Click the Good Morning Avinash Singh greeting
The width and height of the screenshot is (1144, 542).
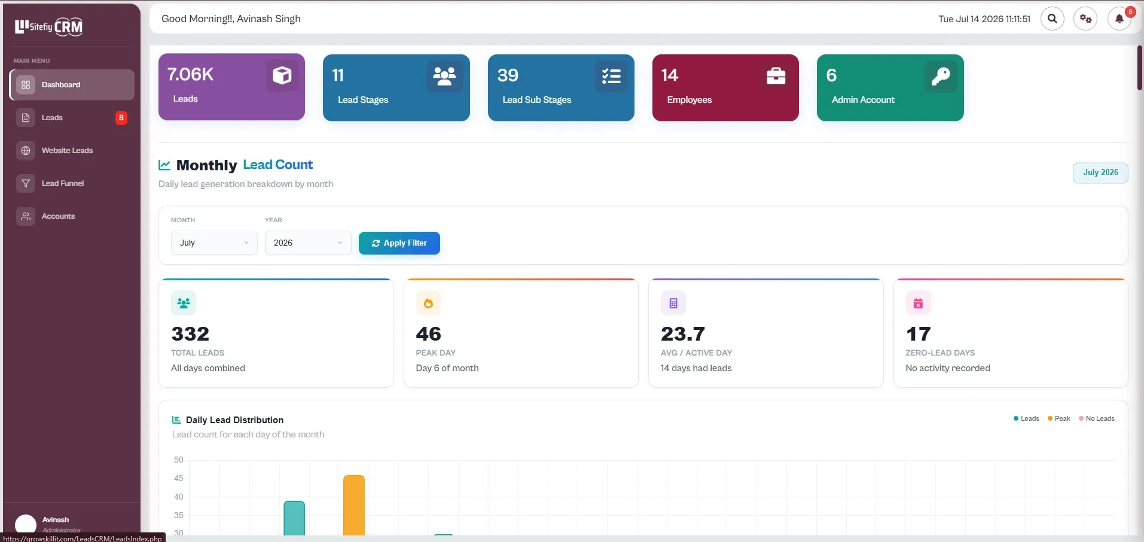click(x=231, y=19)
